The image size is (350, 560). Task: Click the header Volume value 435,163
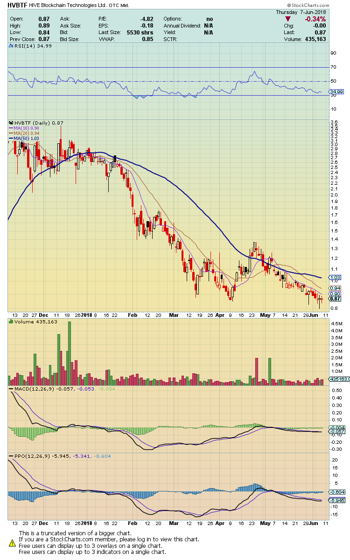pos(315,40)
